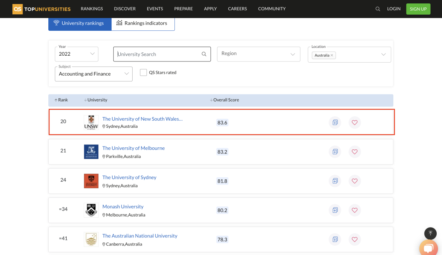Click the 83.2 overall score value
442x255 pixels.
pyautogui.click(x=222, y=152)
